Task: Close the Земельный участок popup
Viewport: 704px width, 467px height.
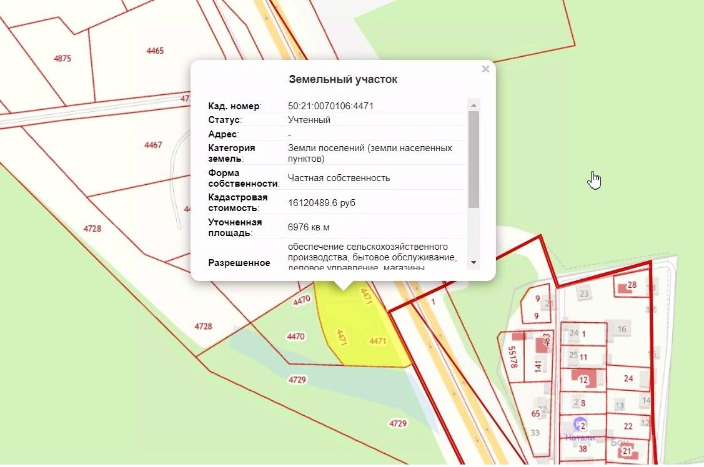Action: click(x=485, y=69)
